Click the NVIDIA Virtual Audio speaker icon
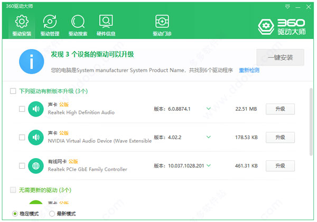Screen dimensions: 317x222 click(x=36, y=138)
